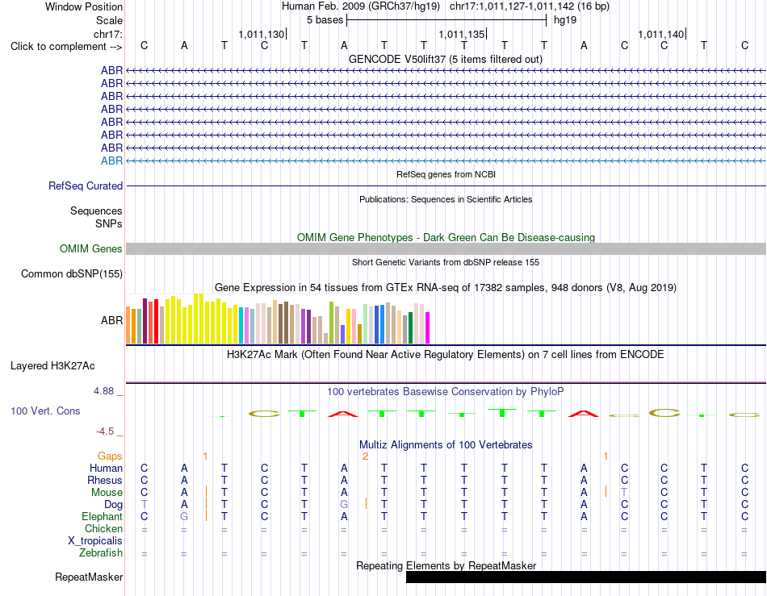
Task: Click the RepeatMasker track label
Action: click(x=89, y=577)
